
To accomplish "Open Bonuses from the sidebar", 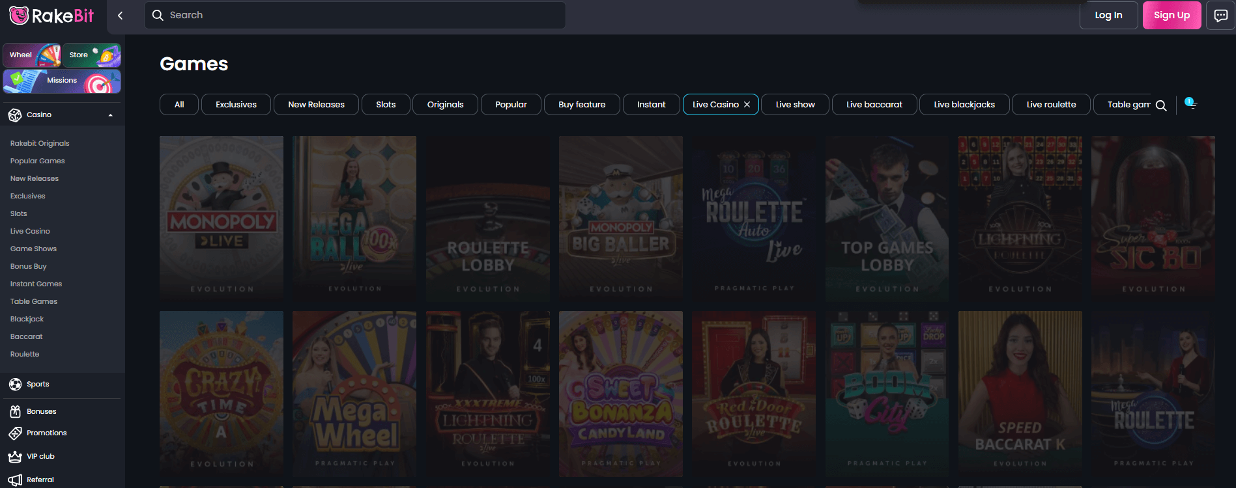I will [41, 412].
